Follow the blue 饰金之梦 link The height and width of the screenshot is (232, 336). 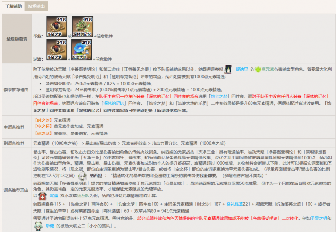[218, 96]
